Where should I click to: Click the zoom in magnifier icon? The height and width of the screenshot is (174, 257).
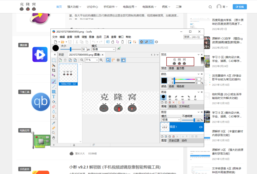101,60
